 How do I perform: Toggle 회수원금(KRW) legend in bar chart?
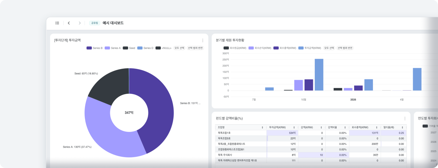235,48
